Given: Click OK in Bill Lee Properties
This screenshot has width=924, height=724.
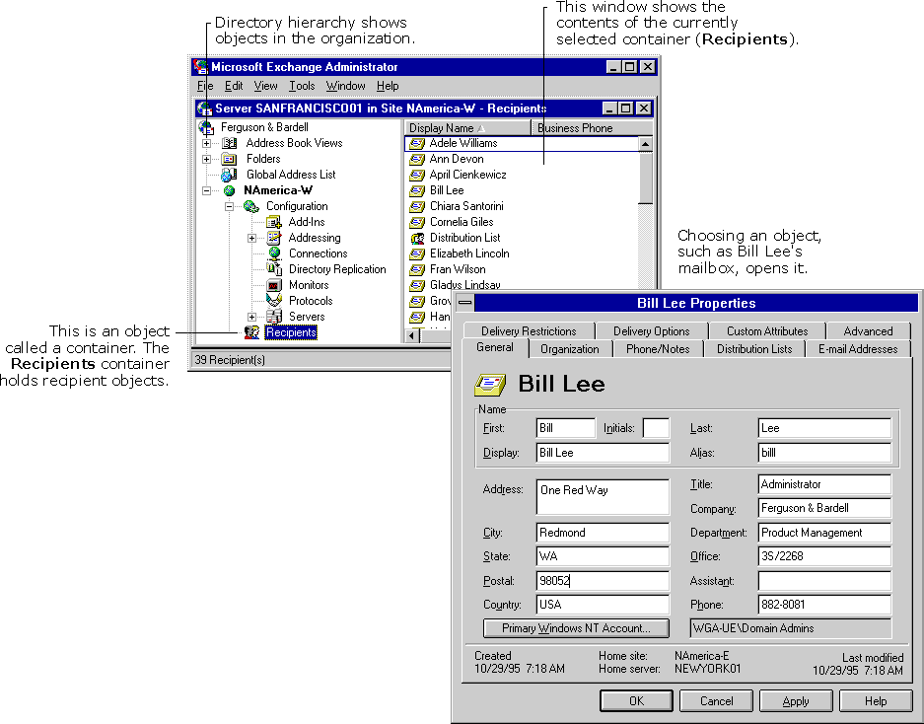Looking at the screenshot, I should (x=636, y=701).
